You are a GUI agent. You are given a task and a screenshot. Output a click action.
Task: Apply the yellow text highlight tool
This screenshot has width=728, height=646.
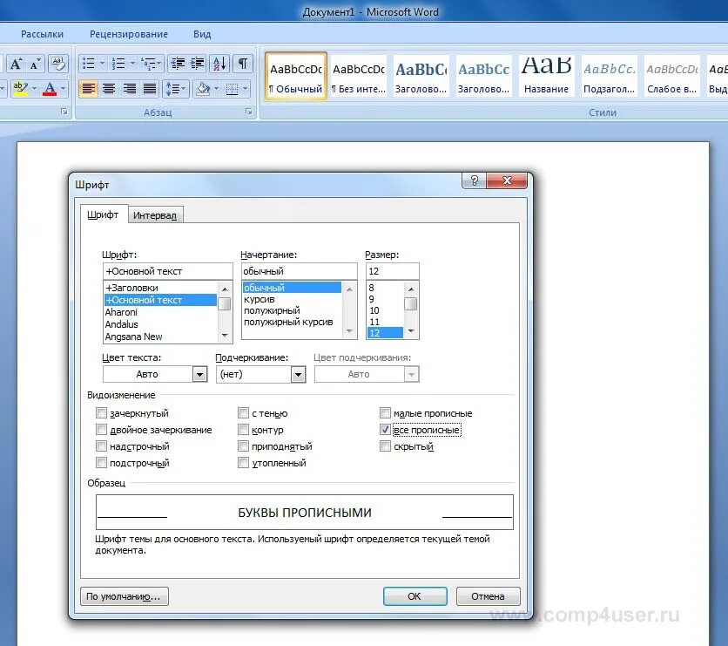coord(20,88)
